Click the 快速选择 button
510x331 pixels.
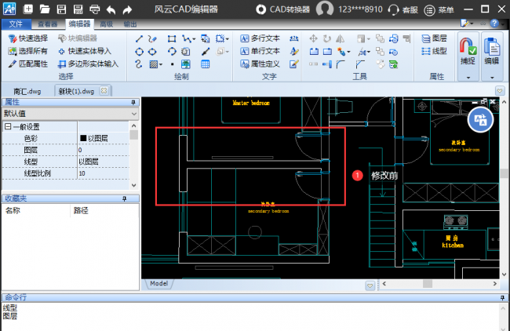[x=28, y=38]
